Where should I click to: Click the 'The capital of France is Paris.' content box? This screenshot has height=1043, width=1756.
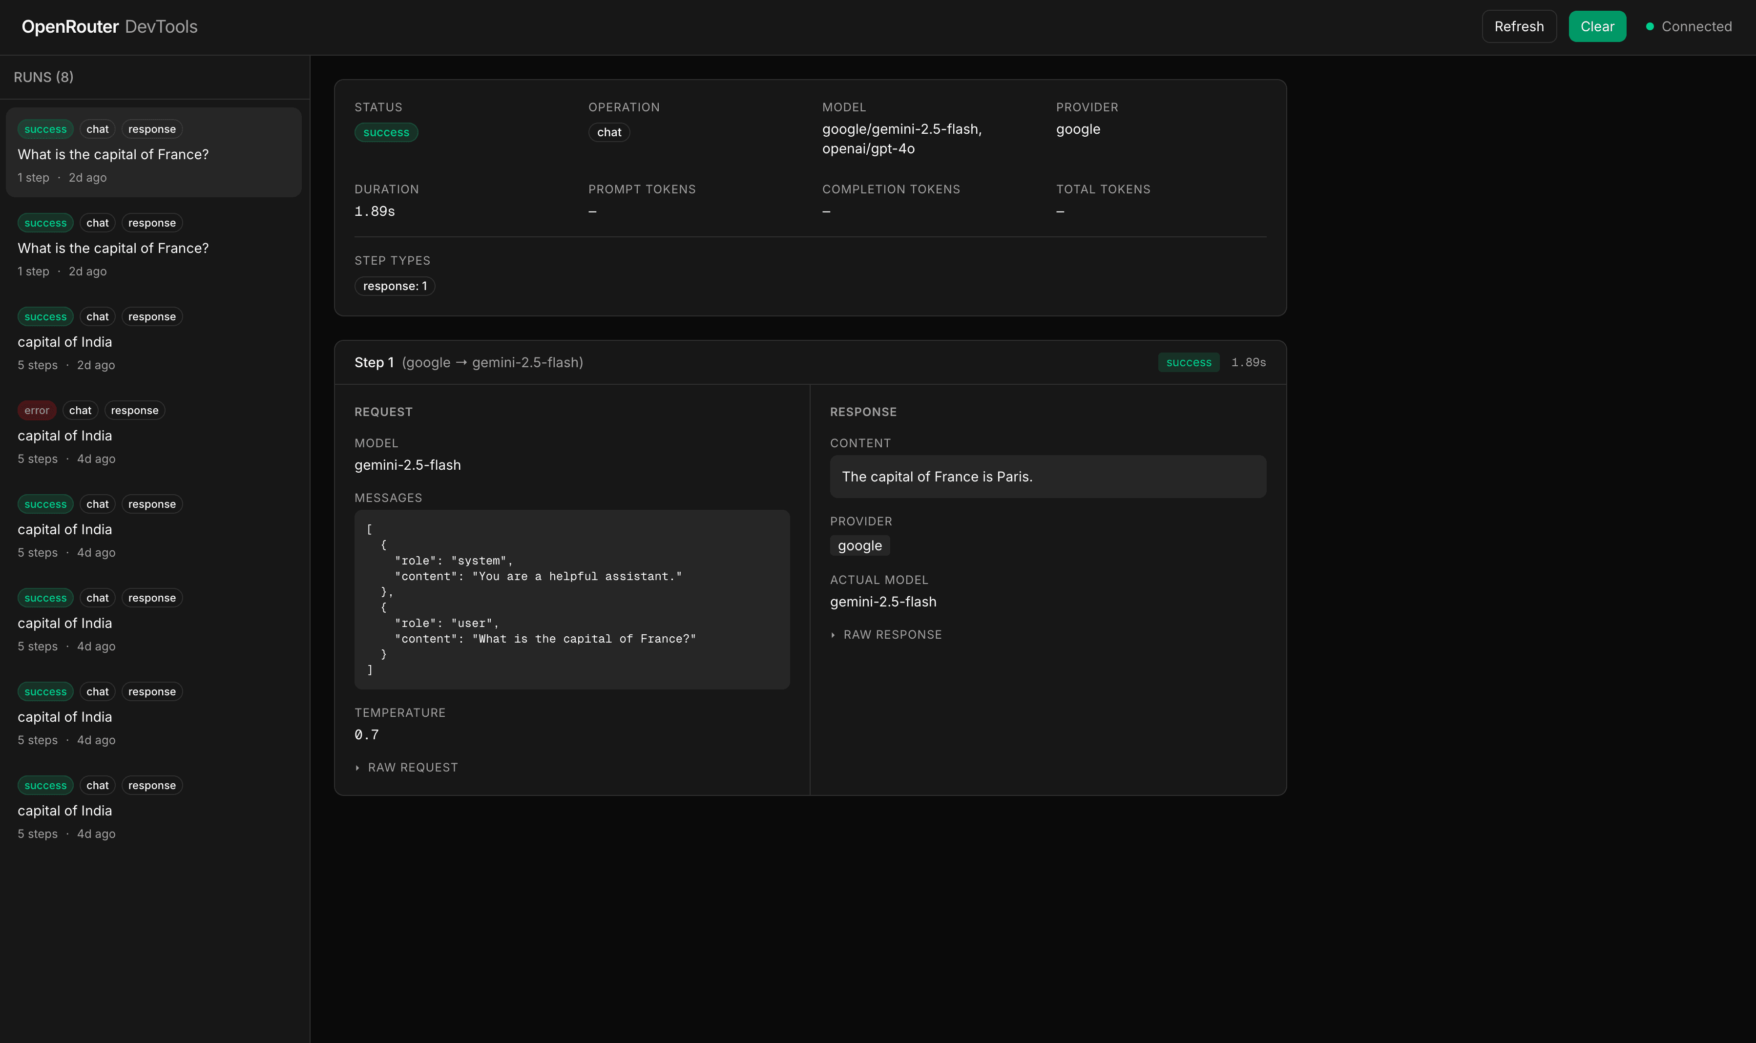point(1048,477)
